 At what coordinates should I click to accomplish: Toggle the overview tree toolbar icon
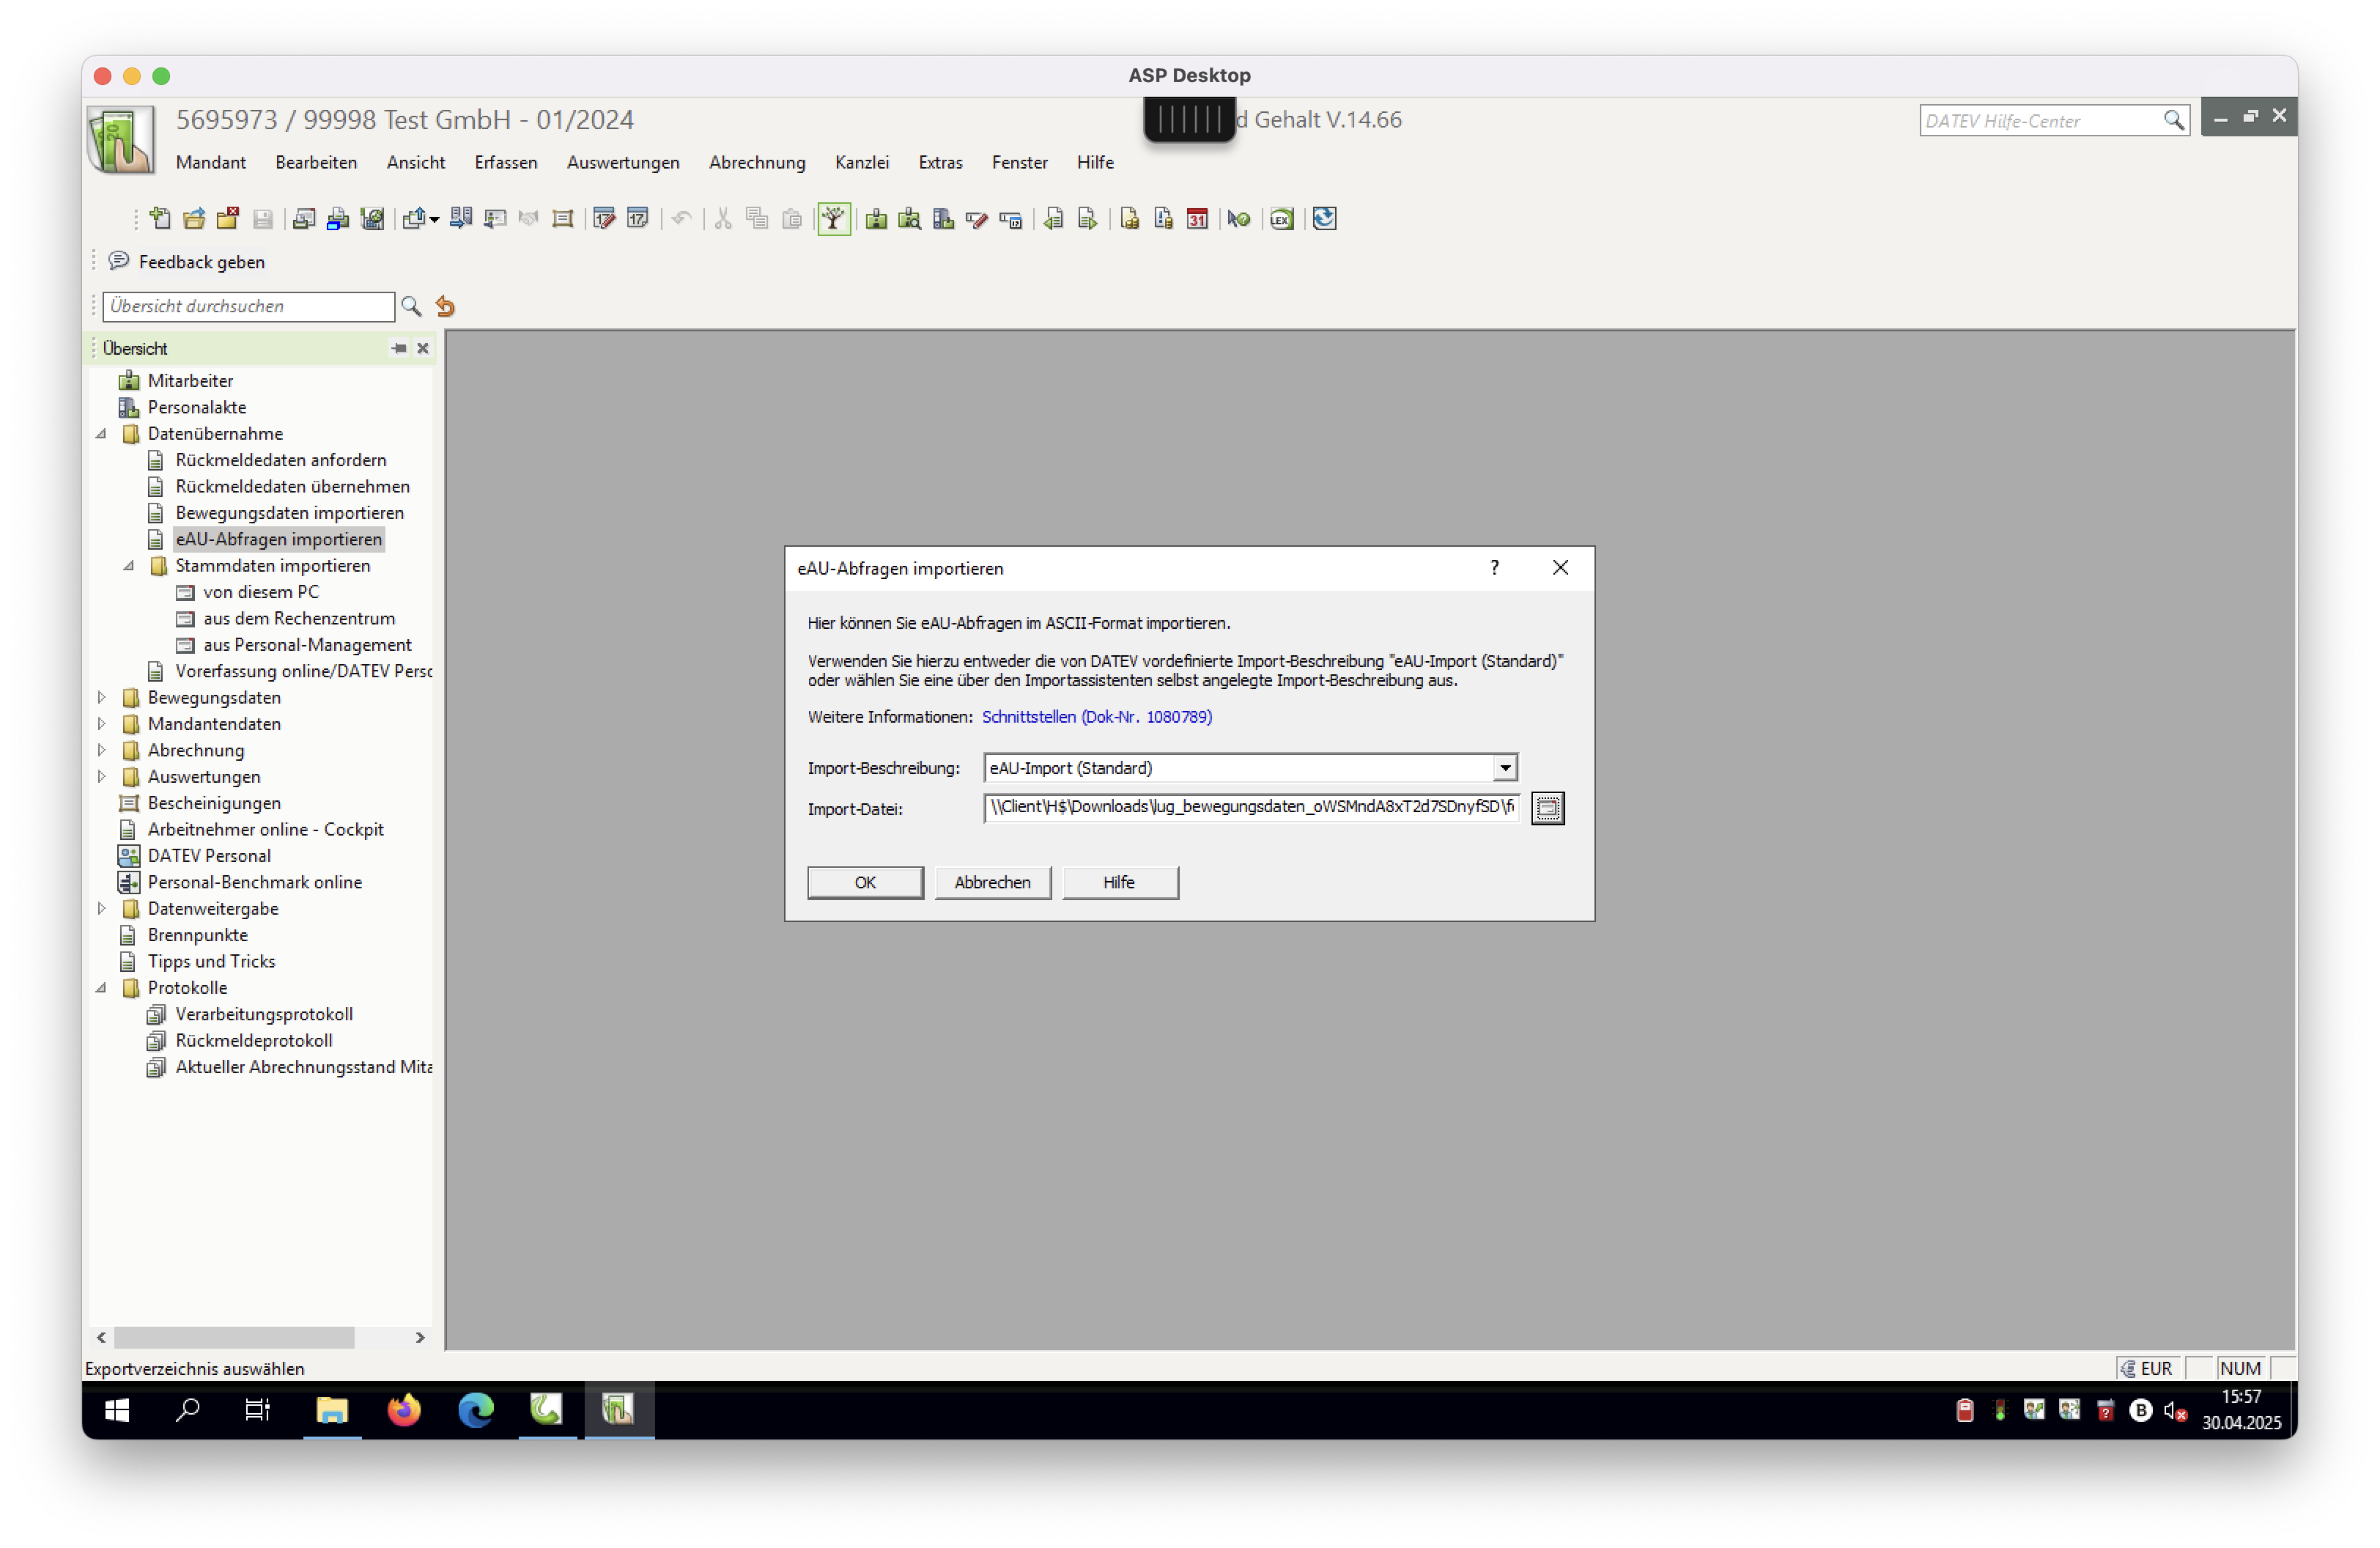[x=833, y=218]
